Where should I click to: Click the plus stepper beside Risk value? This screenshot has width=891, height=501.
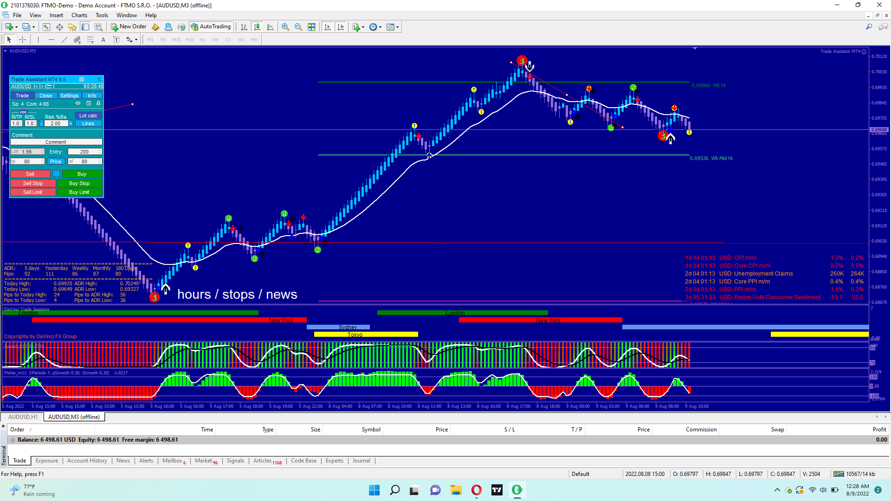pyautogui.click(x=71, y=123)
